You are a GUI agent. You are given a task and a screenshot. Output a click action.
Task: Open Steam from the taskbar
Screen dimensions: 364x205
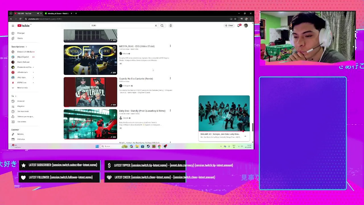click(x=148, y=146)
